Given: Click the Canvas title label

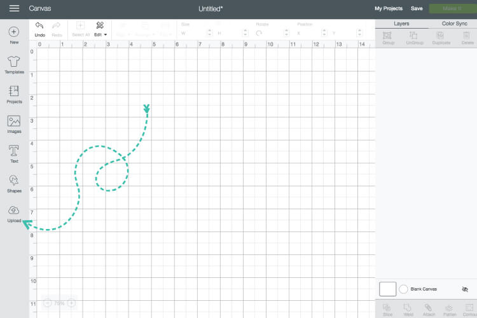Looking at the screenshot, I should coord(40,8).
